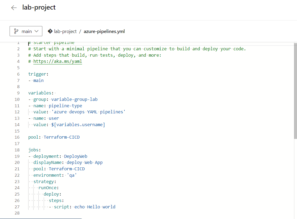Click the 'trigger:' line in editor
The image size is (297, 219).
[38, 74]
